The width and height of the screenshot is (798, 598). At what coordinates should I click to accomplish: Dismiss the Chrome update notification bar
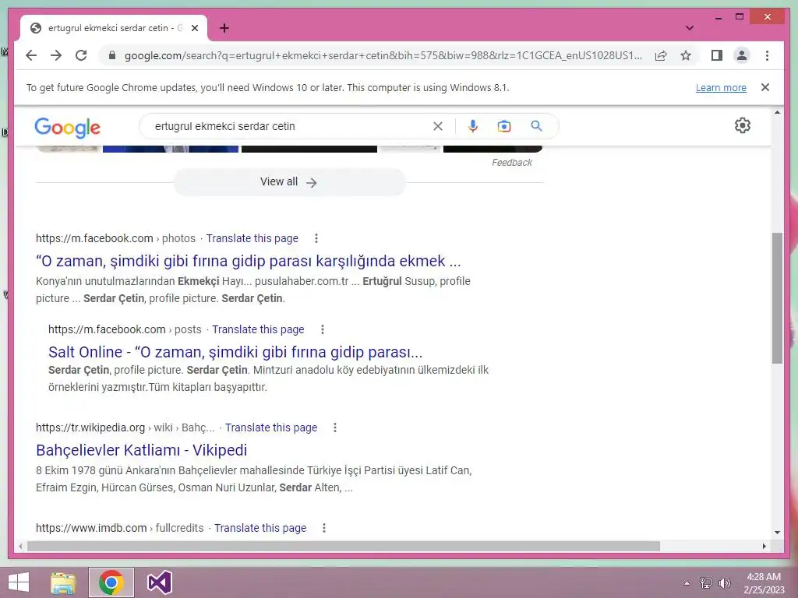[x=765, y=87]
